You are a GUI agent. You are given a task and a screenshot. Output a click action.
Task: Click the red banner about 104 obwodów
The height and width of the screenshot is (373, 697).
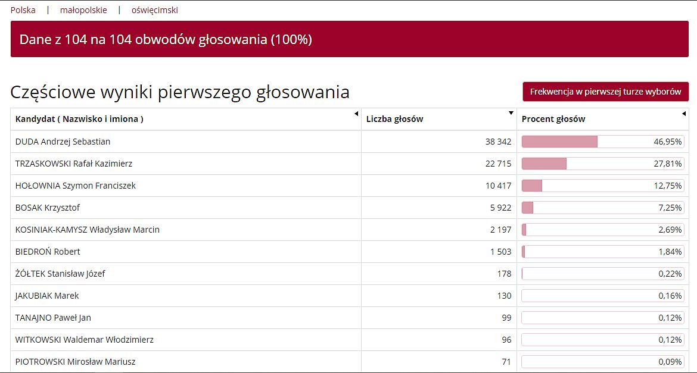[x=348, y=40]
